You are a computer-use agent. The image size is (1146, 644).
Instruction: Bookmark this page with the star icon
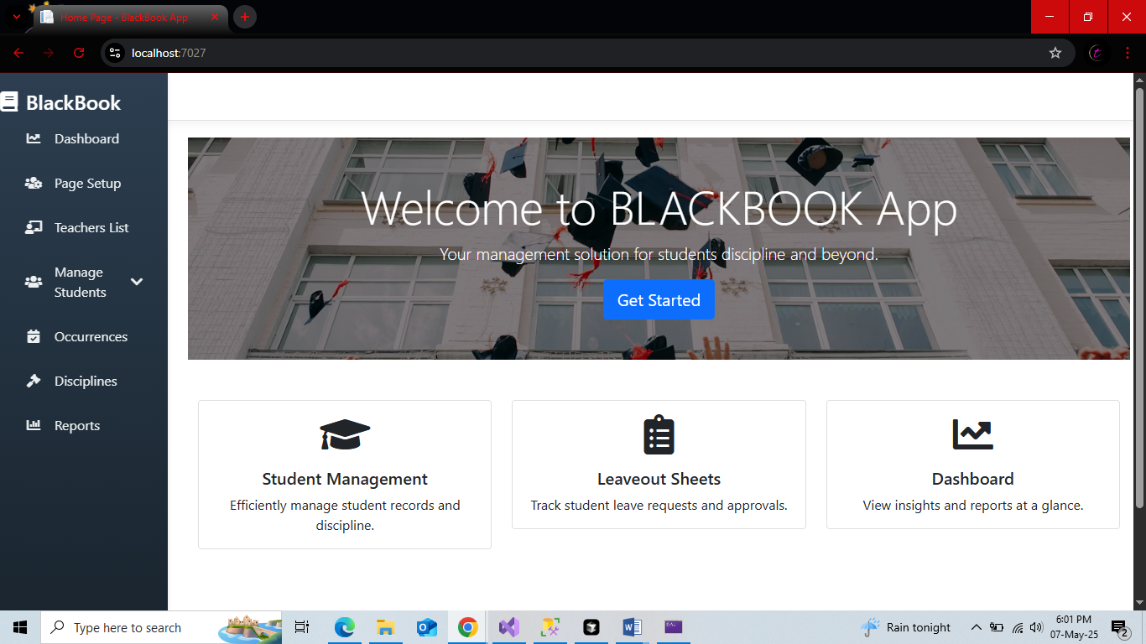click(1055, 53)
